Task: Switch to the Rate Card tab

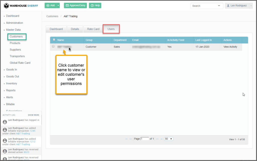Action: [x=93, y=29]
